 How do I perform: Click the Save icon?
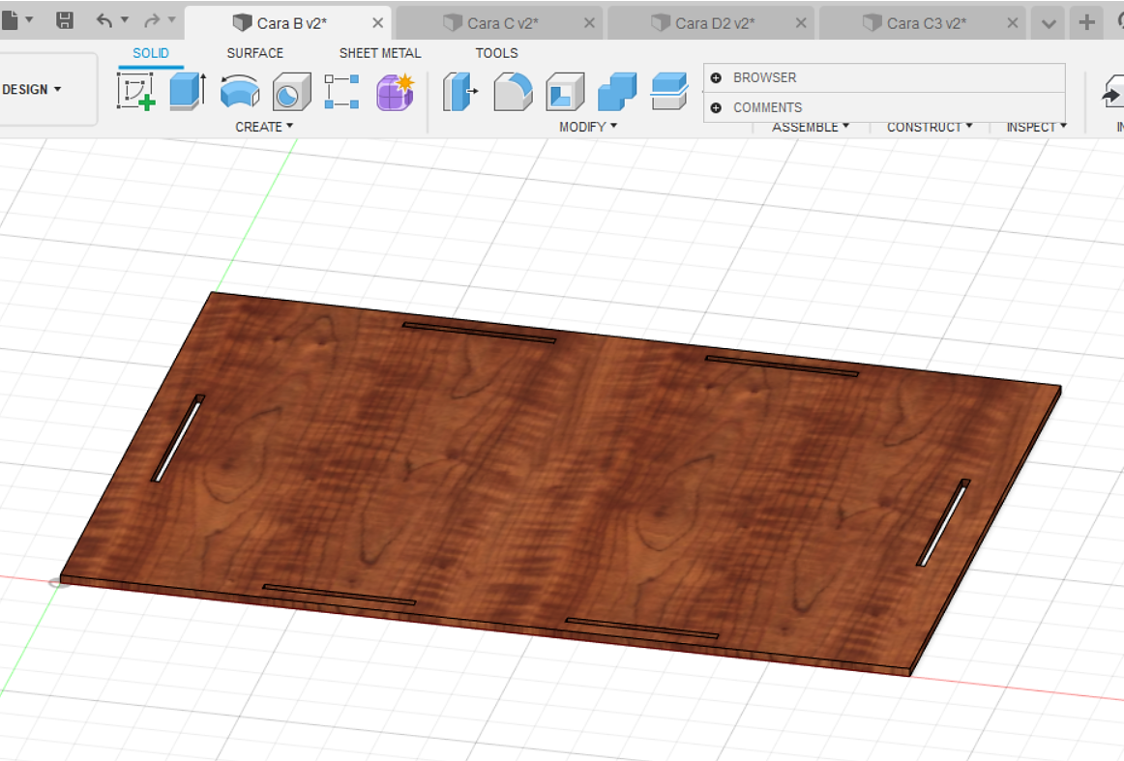pos(65,20)
